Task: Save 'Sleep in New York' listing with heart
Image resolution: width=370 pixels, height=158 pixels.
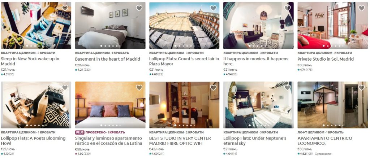Action: pyautogui.click(x=65, y=8)
